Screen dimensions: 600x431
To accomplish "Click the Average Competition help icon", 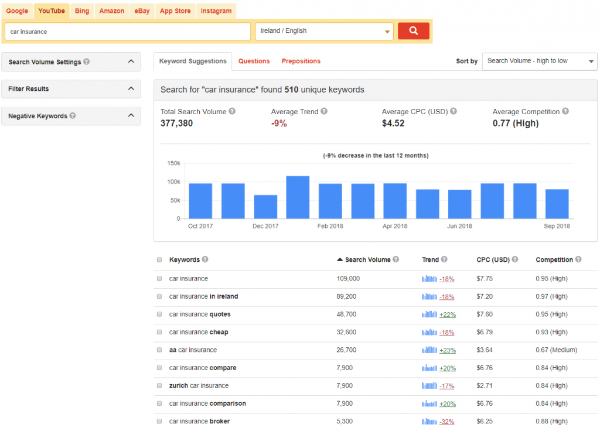I will [x=564, y=111].
